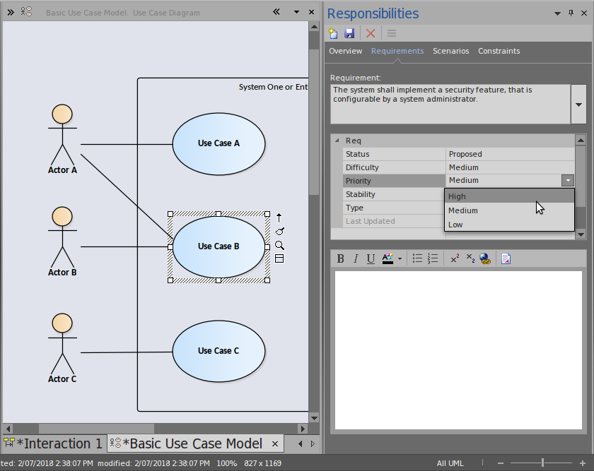Insert a hyperlink in the notes toolbar
Viewport: 594px width, 471px height.
(x=486, y=259)
